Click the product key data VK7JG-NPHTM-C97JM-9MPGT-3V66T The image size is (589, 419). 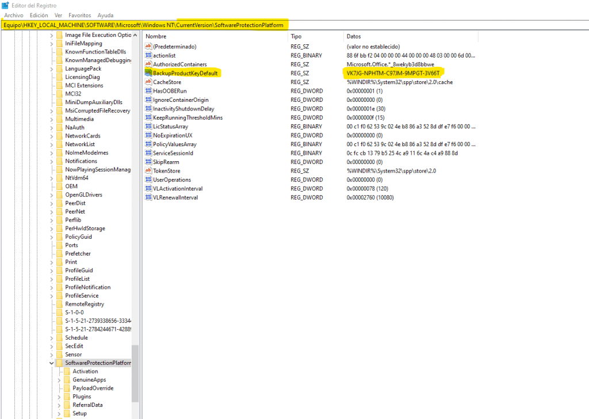393,73
